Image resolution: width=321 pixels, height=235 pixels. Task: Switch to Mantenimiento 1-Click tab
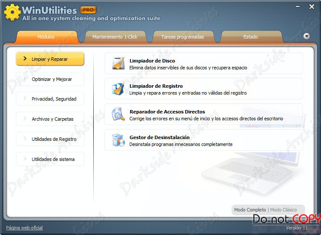click(x=115, y=37)
